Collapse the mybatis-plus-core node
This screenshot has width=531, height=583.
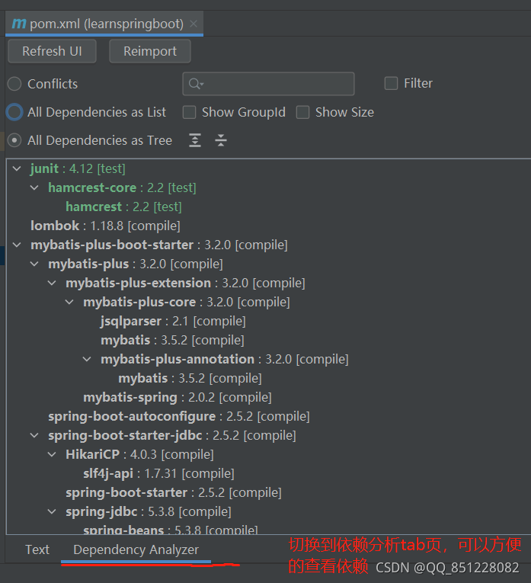(69, 302)
